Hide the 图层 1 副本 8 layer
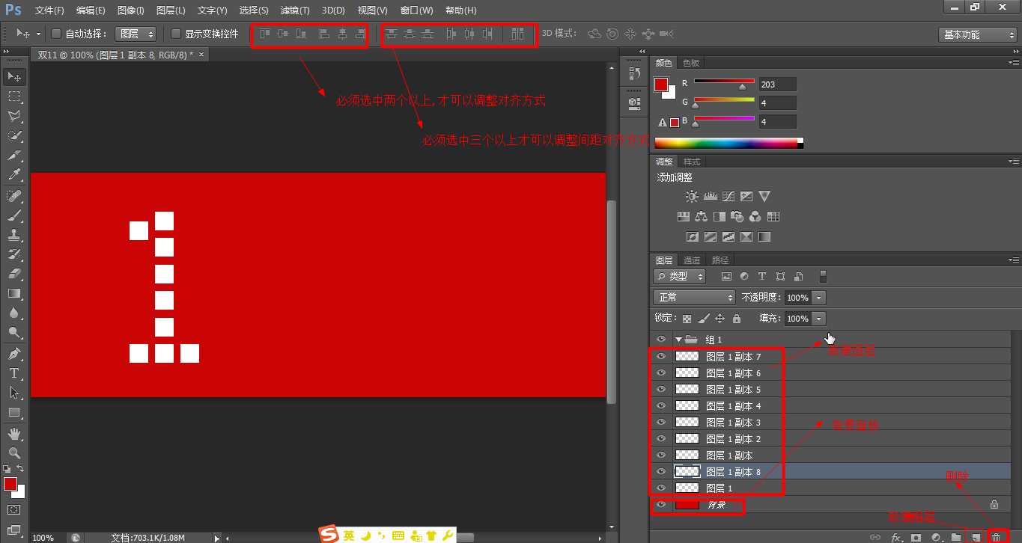1022x543 pixels. [x=661, y=472]
